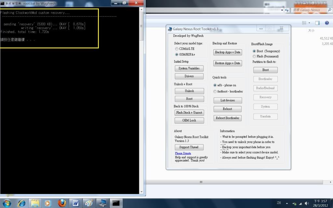The height and width of the screenshot is (208, 333).
Task: Open Microsoft Word from the taskbar
Action: (75, 203)
